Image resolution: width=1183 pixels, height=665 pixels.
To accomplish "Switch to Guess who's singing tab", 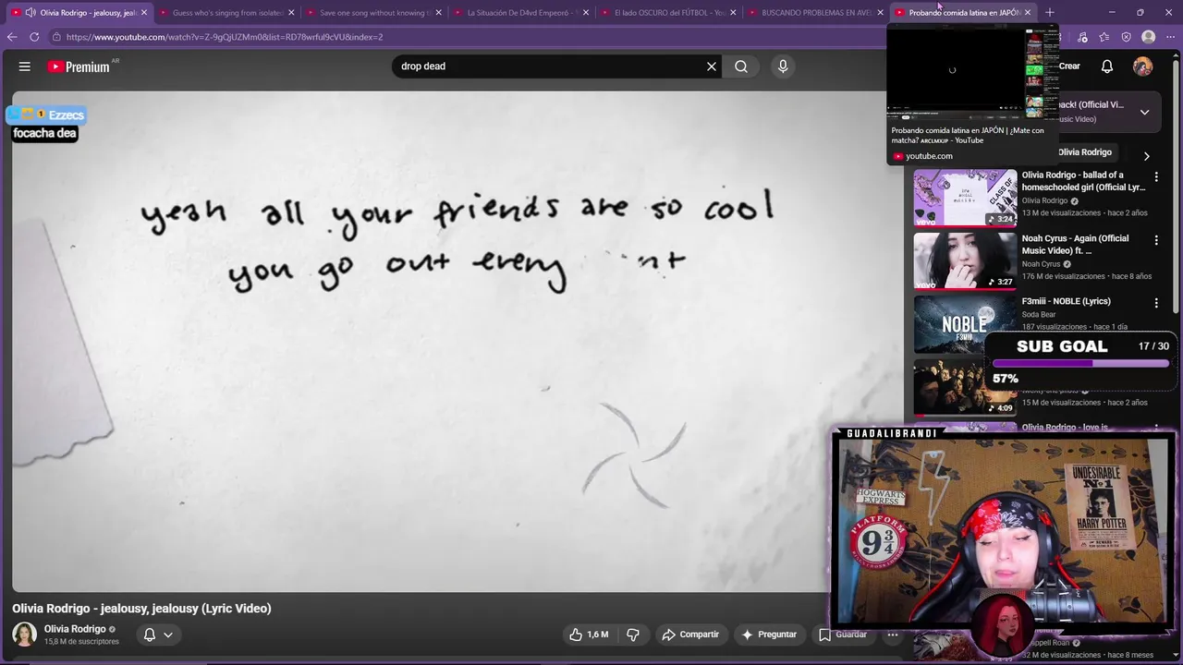I will pyautogui.click(x=226, y=13).
